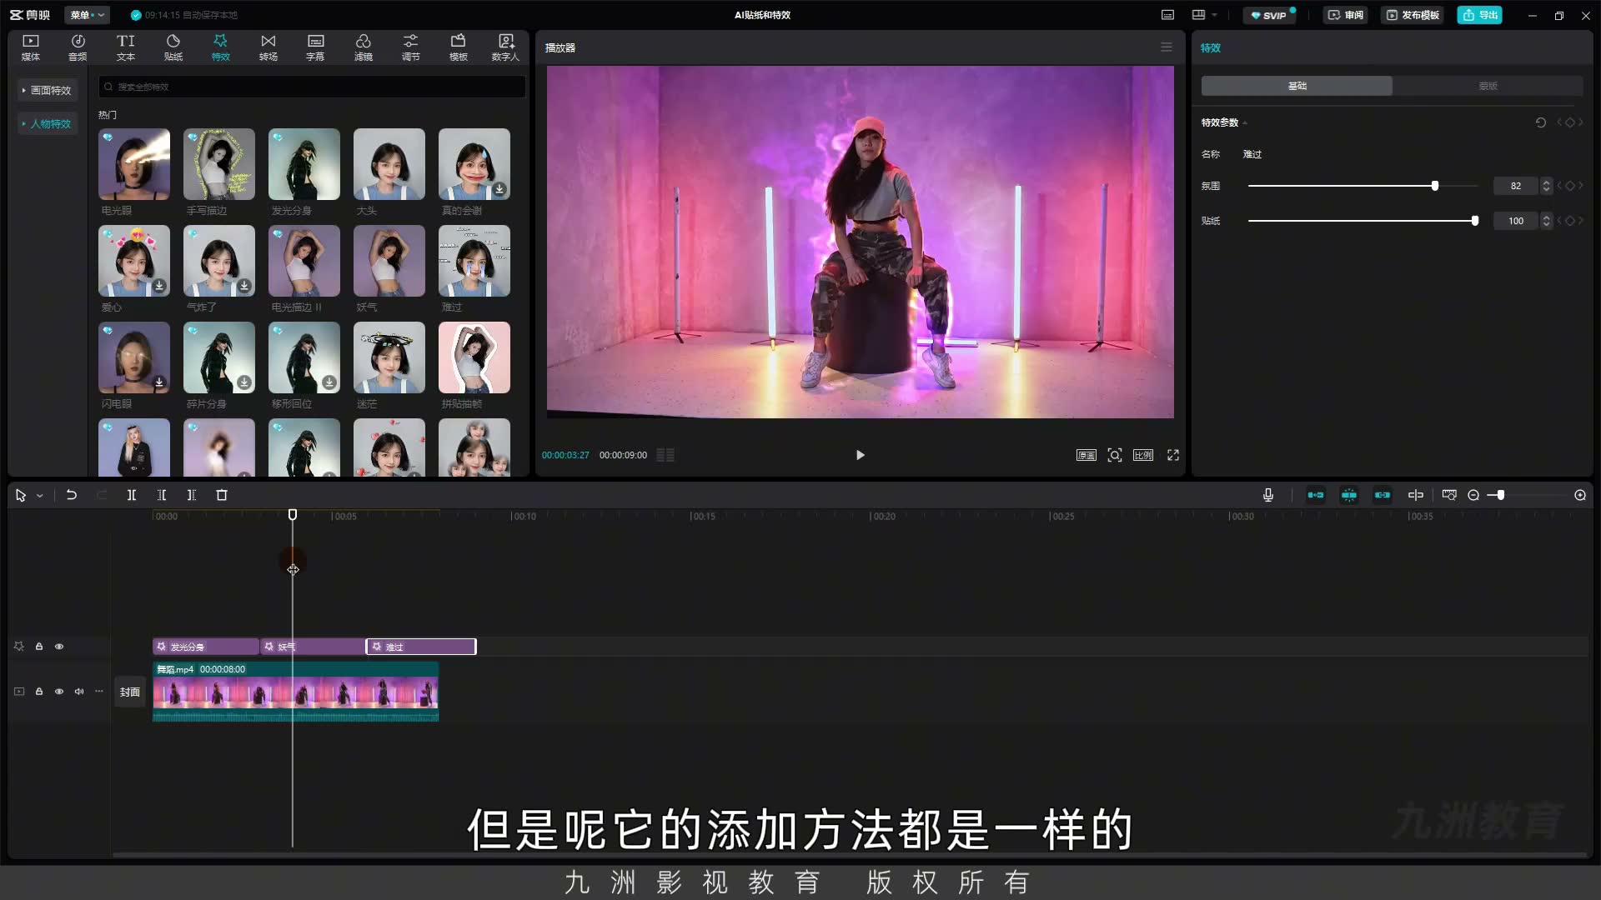
Task: Expand the 画面特效 category
Action: [47, 90]
